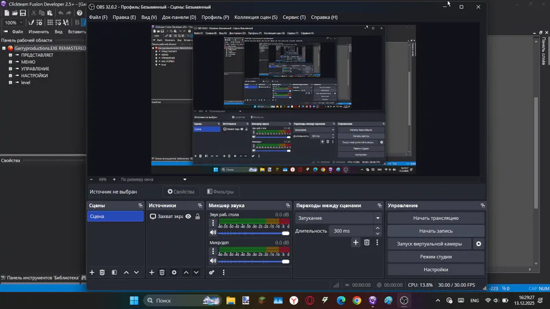Screen dimensions: 550x309
Task: Click Save icon in Clickteam Fusion toolbar
Action: click(23, 13)
